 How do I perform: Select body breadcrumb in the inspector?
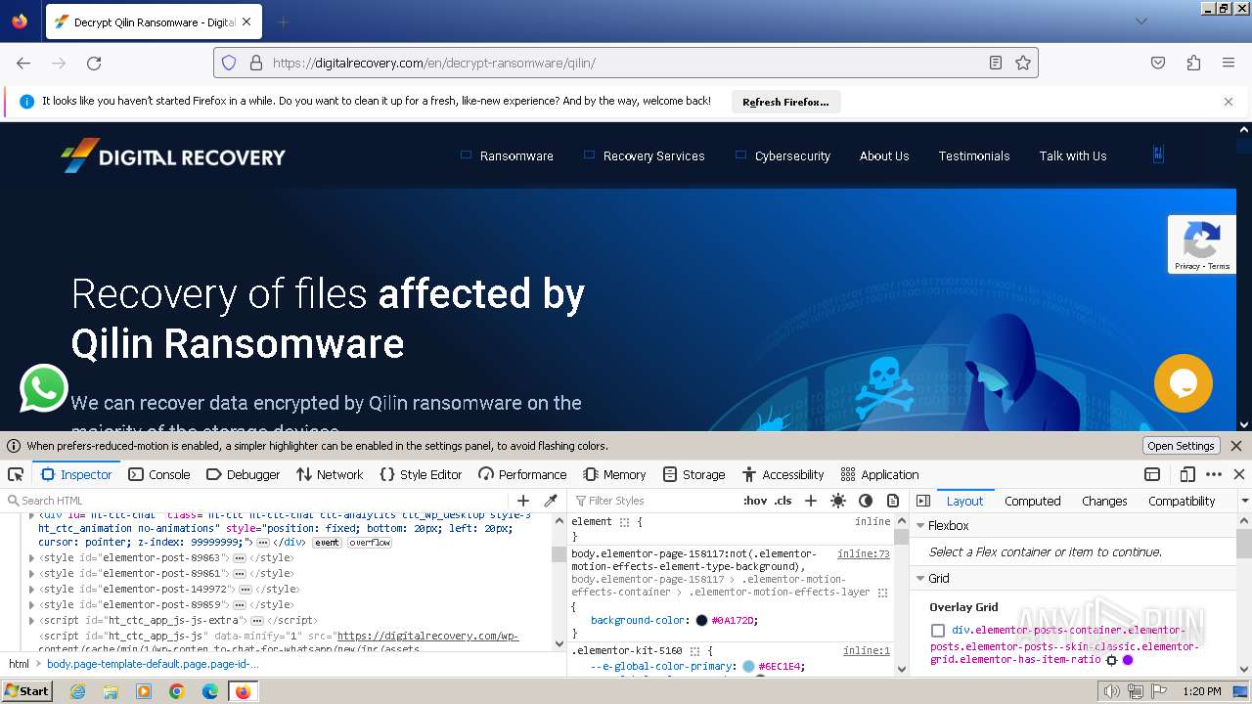(153, 664)
